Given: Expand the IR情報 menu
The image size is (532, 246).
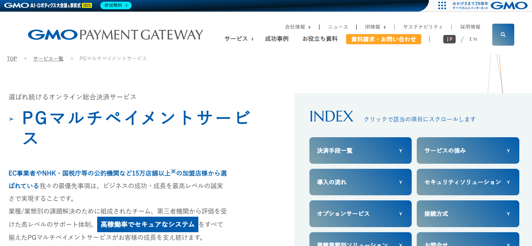Looking at the screenshot, I should [376, 27].
